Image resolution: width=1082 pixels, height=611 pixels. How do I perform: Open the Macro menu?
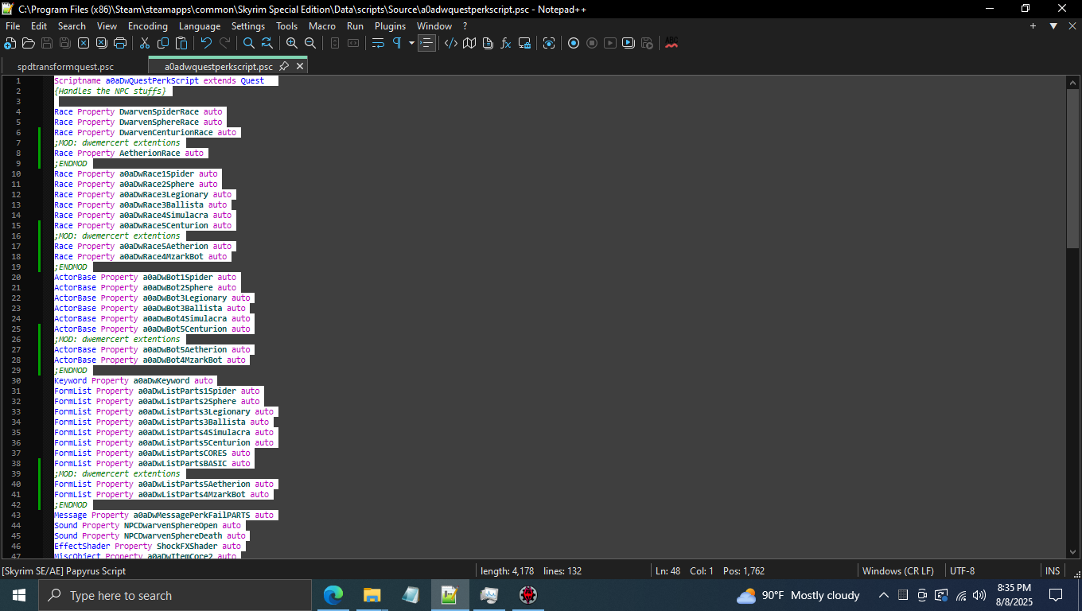click(x=322, y=26)
